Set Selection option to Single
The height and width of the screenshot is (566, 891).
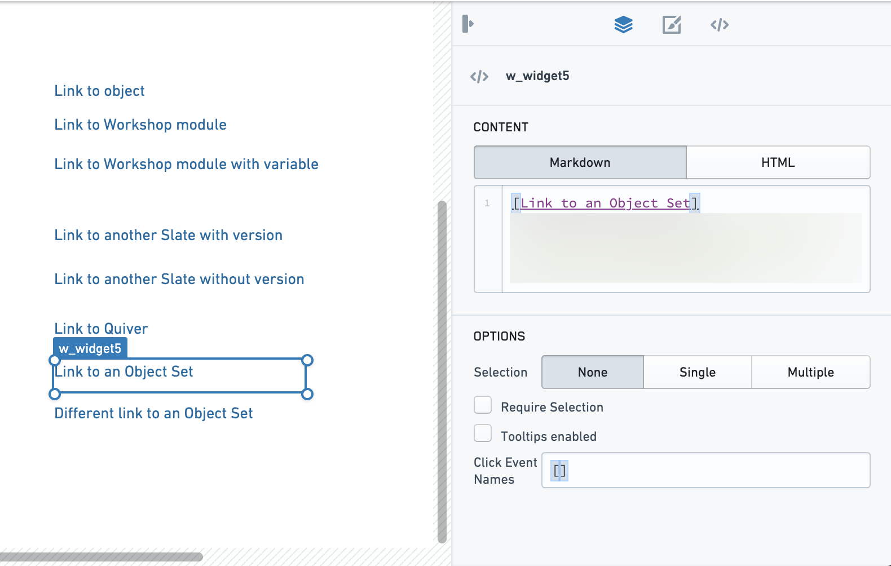coord(698,372)
